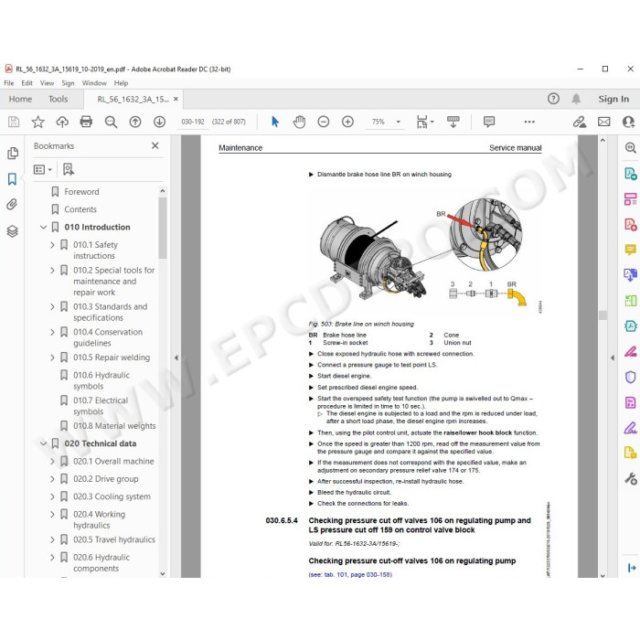The height and width of the screenshot is (640, 640).
Task: Click the cloud upload icon
Action: click(x=62, y=122)
